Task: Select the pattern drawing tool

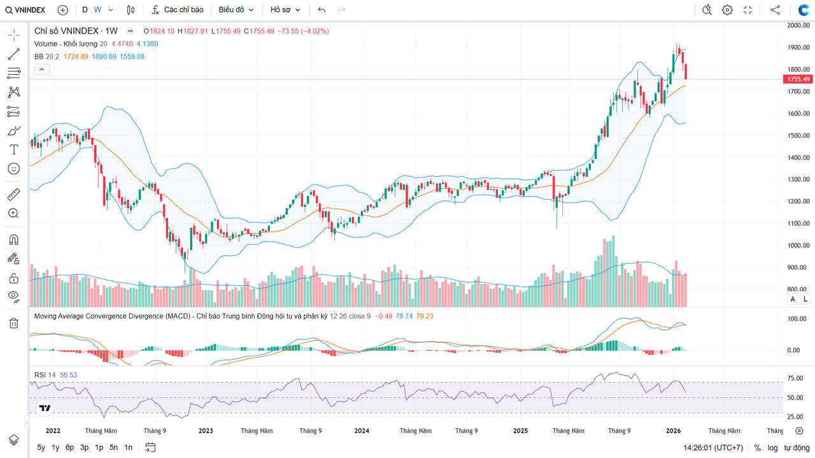Action: tap(13, 92)
